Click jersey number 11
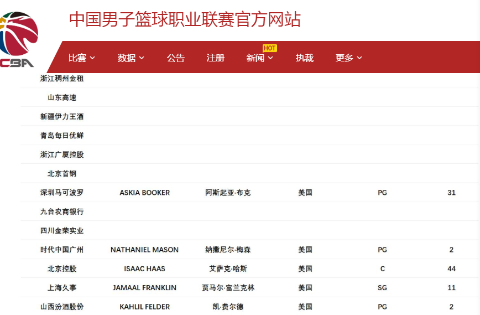The image size is (480, 315). 452,288
